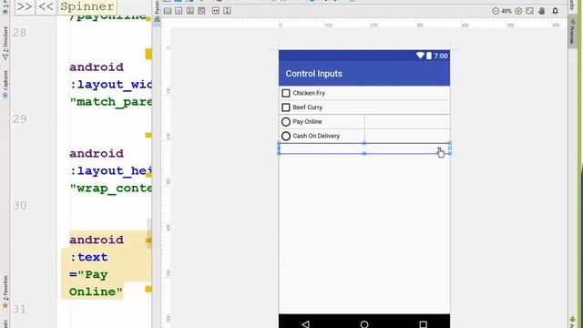Check the Chicken Fry checkbox
583x328 pixels.
285,93
